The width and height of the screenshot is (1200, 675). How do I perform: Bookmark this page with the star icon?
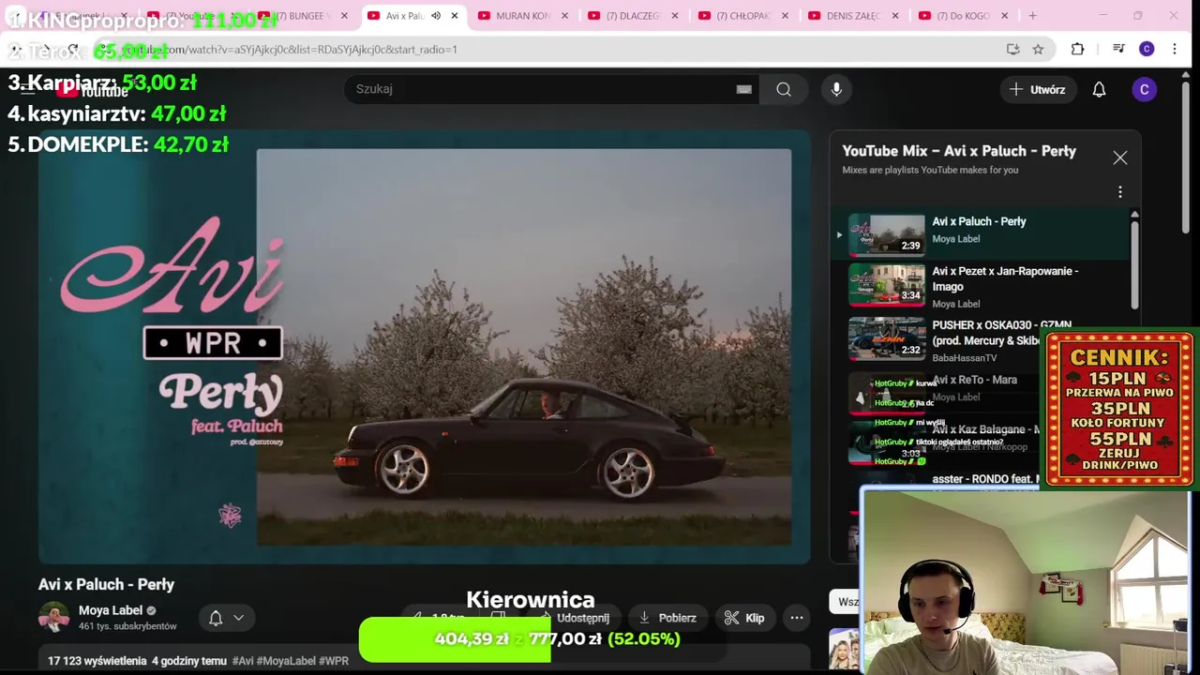click(x=1038, y=49)
